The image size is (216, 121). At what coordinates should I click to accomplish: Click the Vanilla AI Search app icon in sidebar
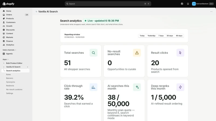[x=4, y=67]
